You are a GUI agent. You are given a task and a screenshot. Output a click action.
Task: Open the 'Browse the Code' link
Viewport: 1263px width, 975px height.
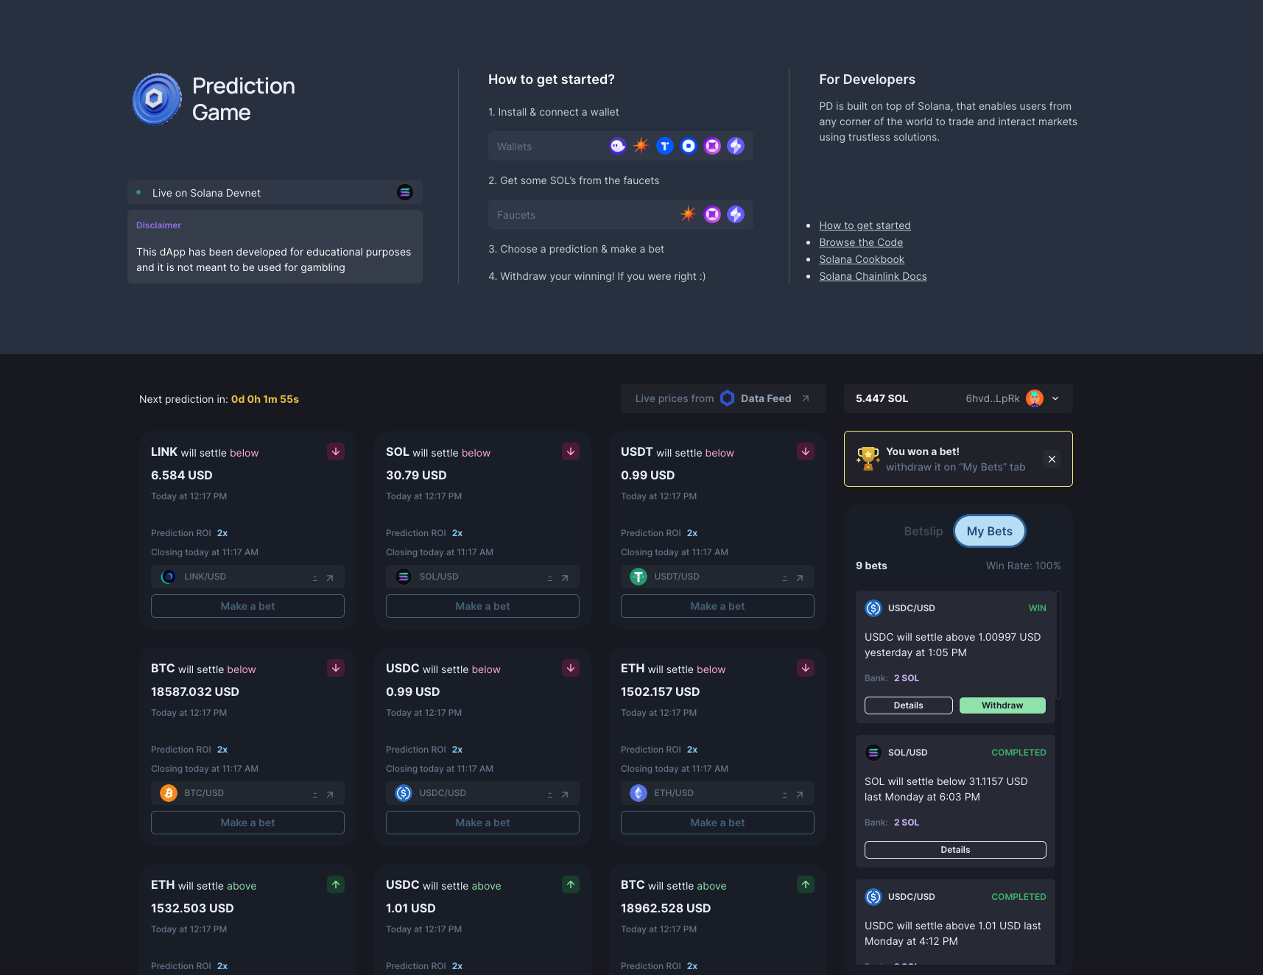(x=861, y=242)
